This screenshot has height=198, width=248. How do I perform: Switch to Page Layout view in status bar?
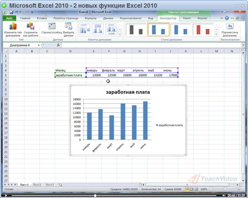[191, 189]
